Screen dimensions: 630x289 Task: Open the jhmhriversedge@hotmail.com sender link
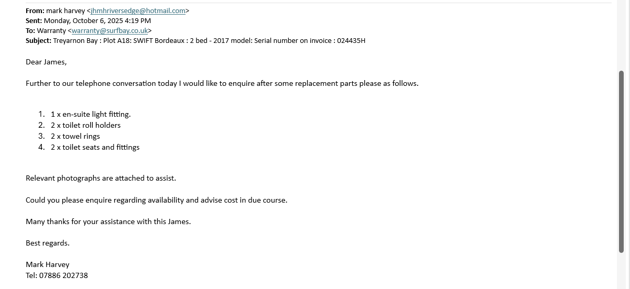(x=138, y=10)
